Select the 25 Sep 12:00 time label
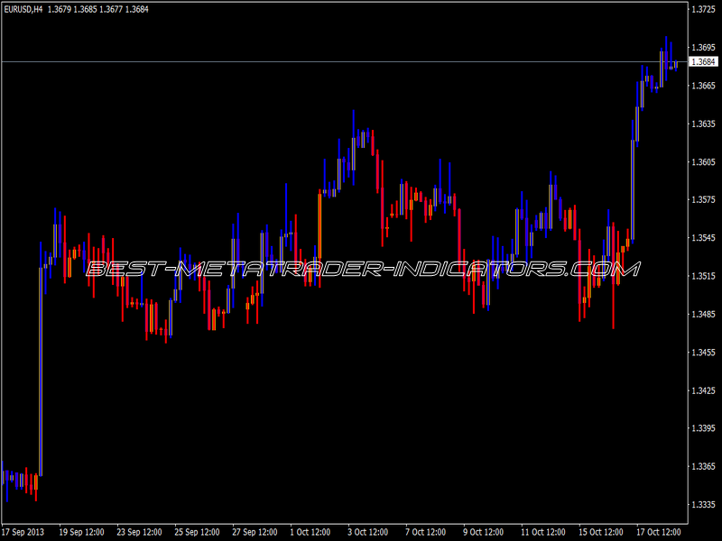Viewport: 722px width, 541px height. coord(197,532)
